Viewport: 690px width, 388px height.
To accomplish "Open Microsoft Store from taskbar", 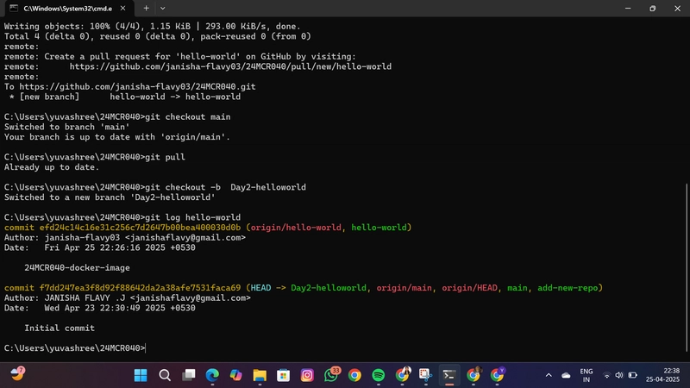I will click(x=284, y=375).
